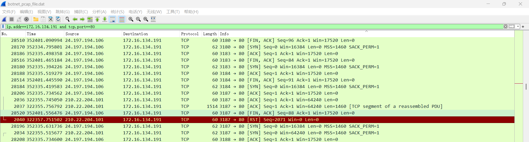
Task: Select packet 28180 SYN row
Action: coord(257,67)
